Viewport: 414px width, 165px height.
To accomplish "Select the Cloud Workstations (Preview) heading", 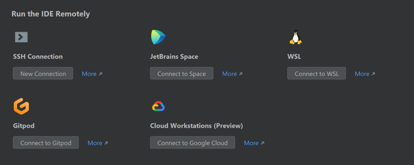I will tap(196, 126).
